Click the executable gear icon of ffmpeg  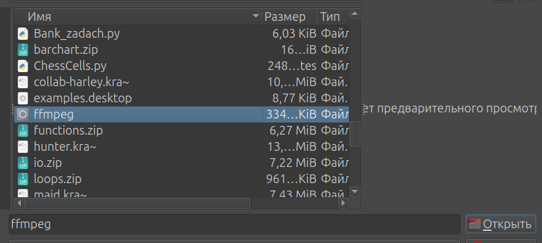click(x=23, y=114)
